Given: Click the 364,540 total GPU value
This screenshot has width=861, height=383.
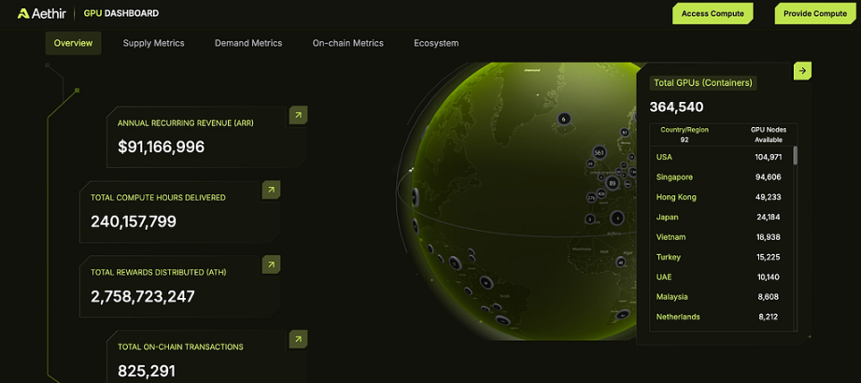Looking at the screenshot, I should [676, 107].
